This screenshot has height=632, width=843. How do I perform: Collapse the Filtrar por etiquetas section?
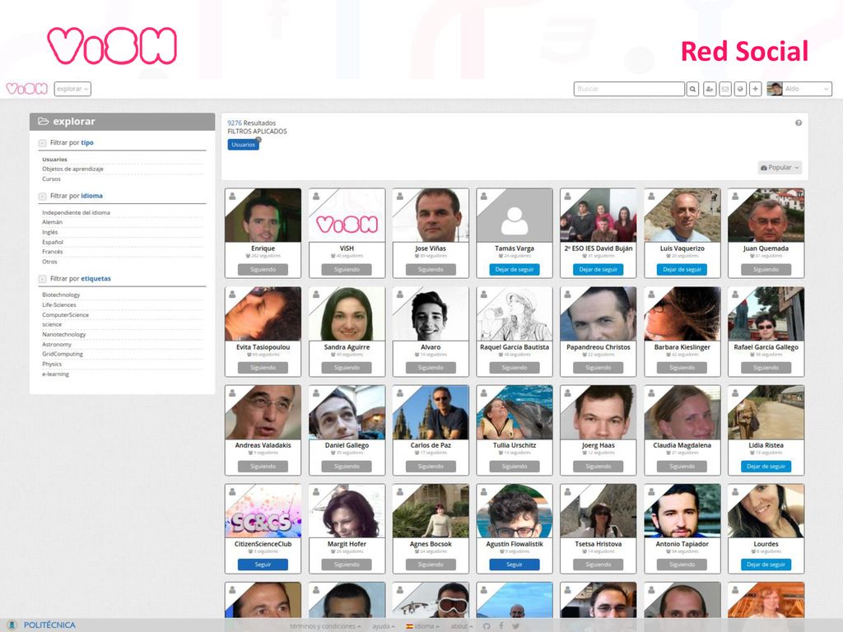42,279
